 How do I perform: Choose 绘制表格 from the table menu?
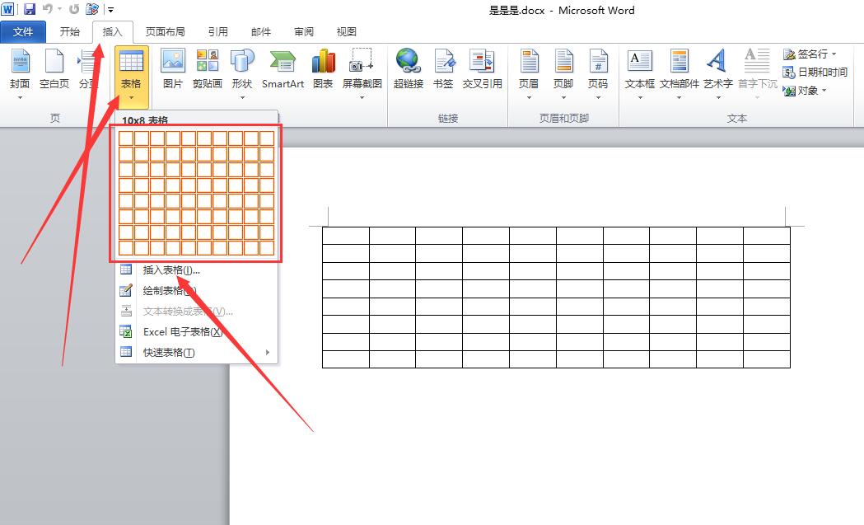click(196, 291)
